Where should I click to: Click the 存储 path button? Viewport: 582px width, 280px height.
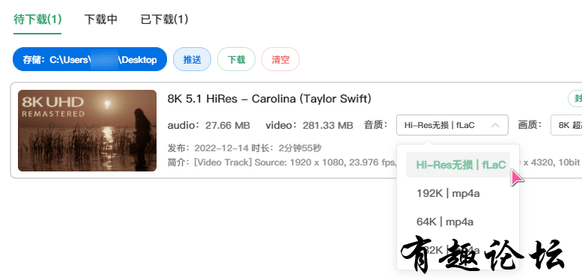(x=90, y=59)
